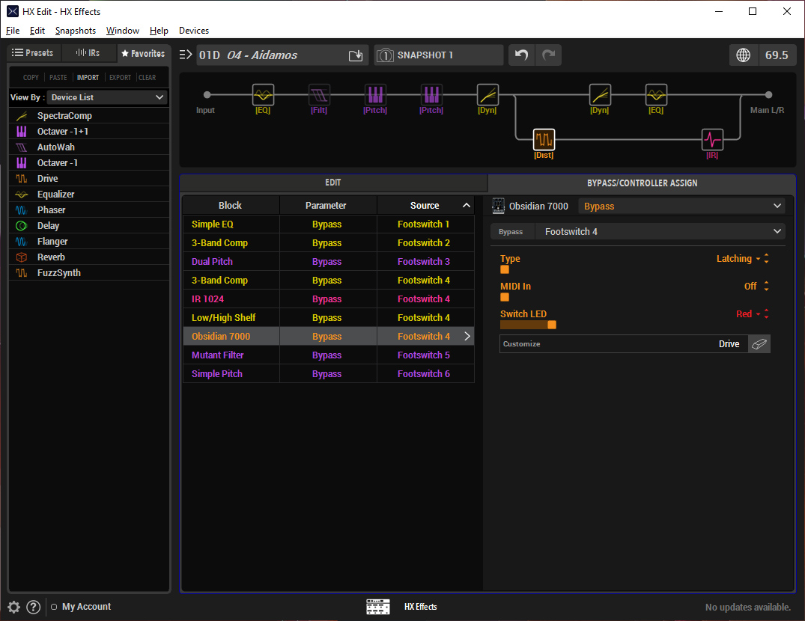Select the Dyn block on the upper split path
The height and width of the screenshot is (621, 805).
[x=600, y=95]
